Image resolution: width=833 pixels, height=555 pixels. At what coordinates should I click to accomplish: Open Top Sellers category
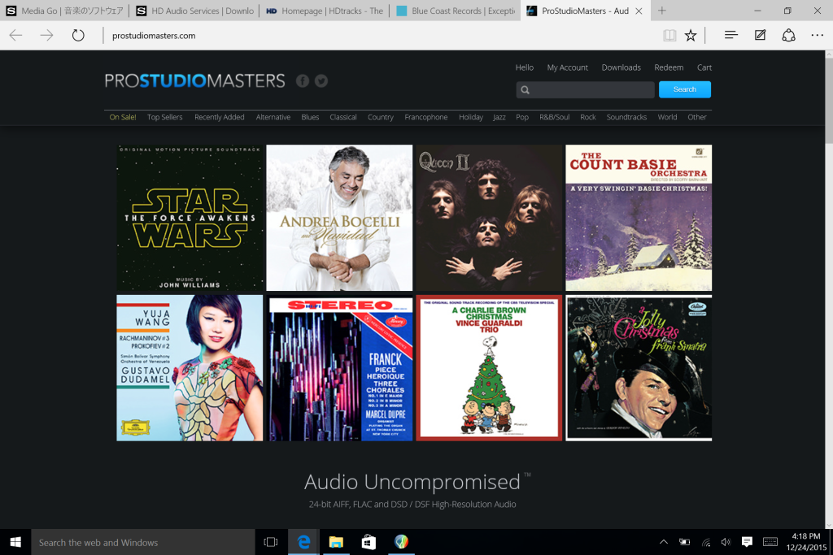coord(164,117)
